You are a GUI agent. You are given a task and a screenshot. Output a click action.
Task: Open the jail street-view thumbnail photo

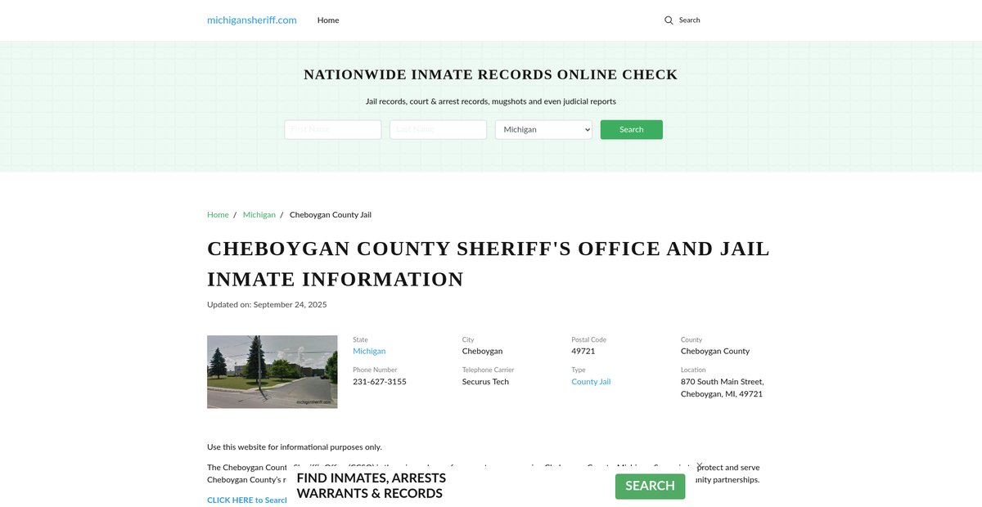[x=273, y=372]
